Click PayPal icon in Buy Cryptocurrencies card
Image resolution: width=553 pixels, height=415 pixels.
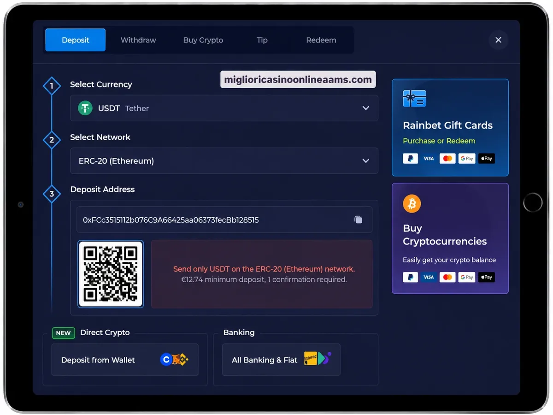click(410, 277)
